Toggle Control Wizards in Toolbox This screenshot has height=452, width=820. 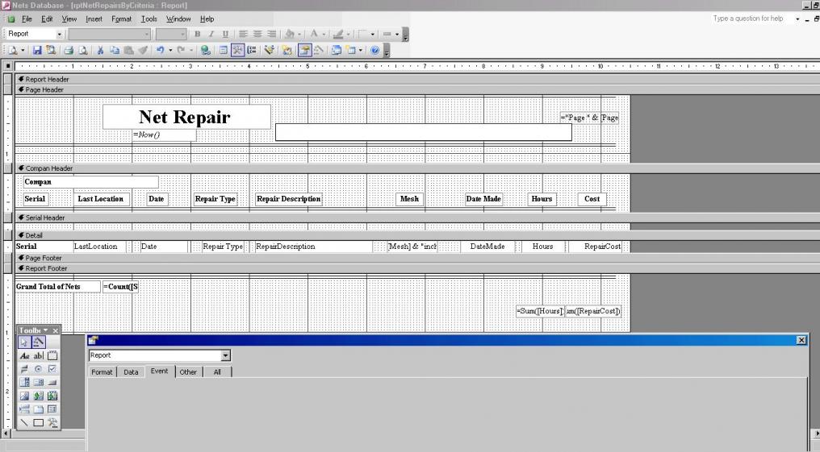pyautogui.click(x=38, y=342)
